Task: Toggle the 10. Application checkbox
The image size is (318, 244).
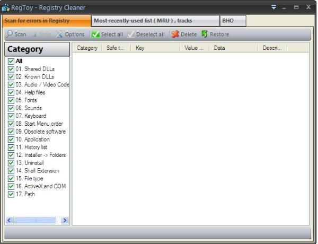Action: click(x=11, y=140)
